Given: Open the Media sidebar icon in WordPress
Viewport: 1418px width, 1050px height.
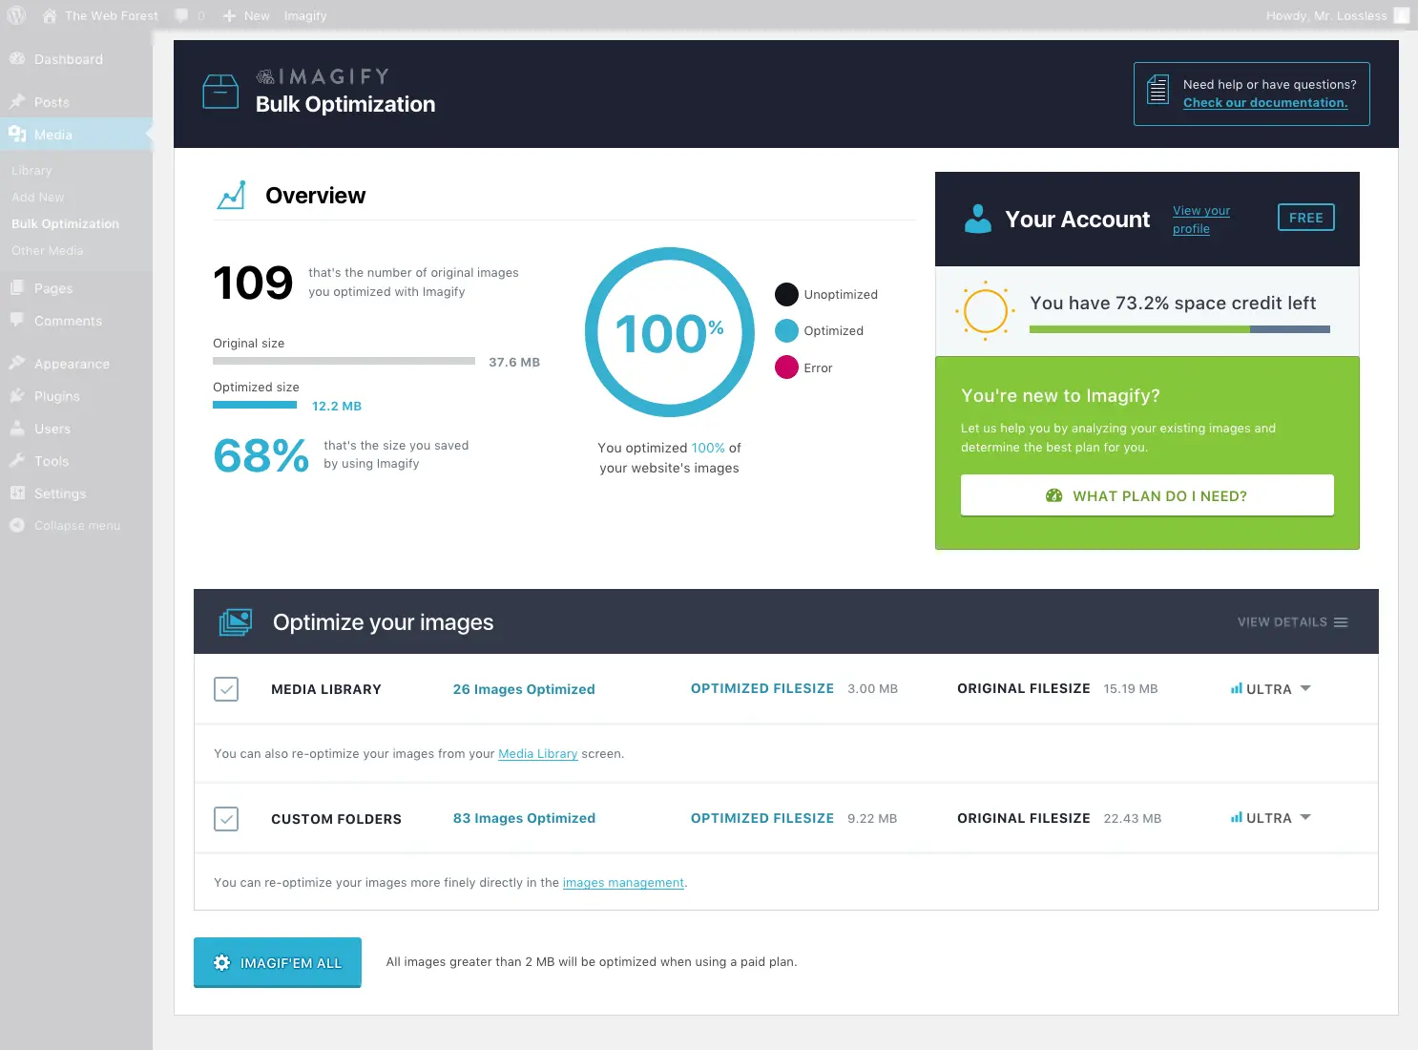Looking at the screenshot, I should tap(18, 134).
